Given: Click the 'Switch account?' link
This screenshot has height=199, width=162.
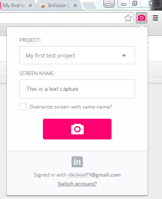Looking at the screenshot, I should click(x=77, y=184).
